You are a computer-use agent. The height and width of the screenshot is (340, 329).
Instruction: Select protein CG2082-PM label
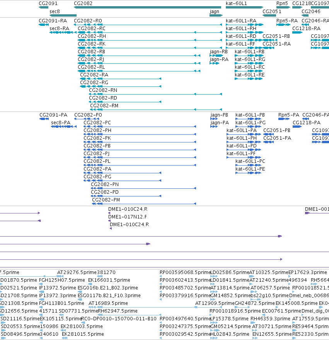click(106, 200)
